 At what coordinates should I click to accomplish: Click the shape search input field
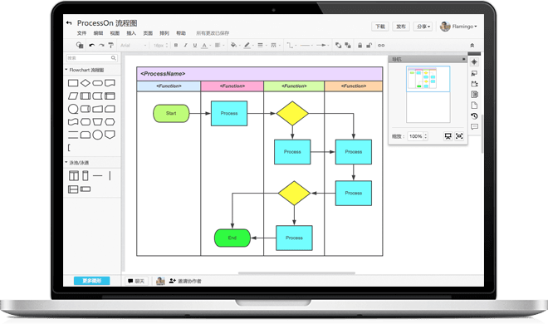91,58
